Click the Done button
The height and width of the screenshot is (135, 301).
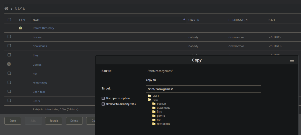click(x=13, y=121)
